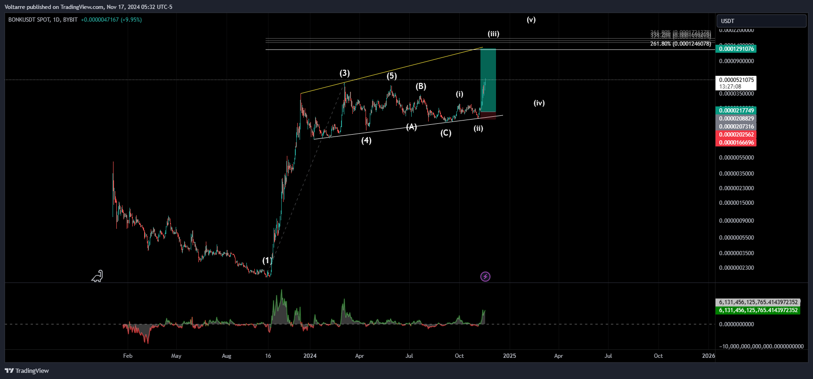Click the 2026 label on time axis
Viewport: 813px width, 379px height.
click(708, 356)
